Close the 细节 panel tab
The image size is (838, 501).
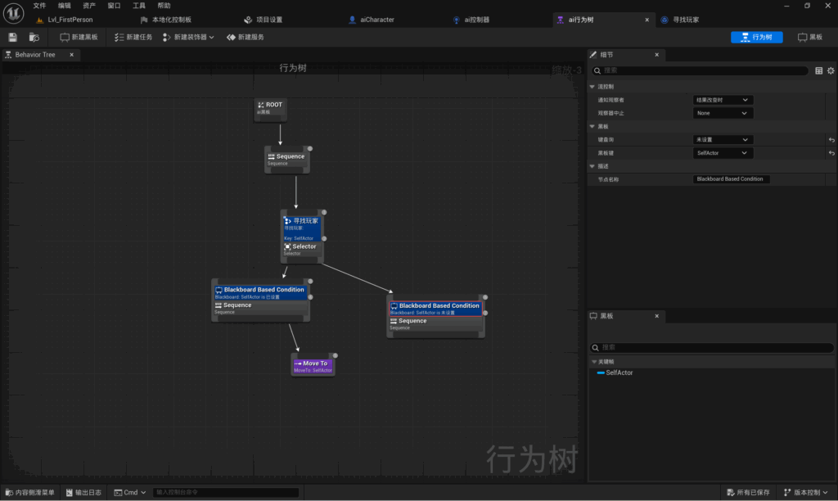point(657,55)
